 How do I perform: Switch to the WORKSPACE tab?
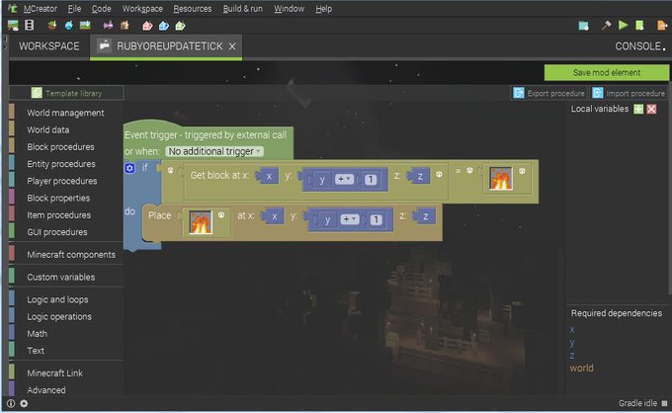click(x=48, y=46)
